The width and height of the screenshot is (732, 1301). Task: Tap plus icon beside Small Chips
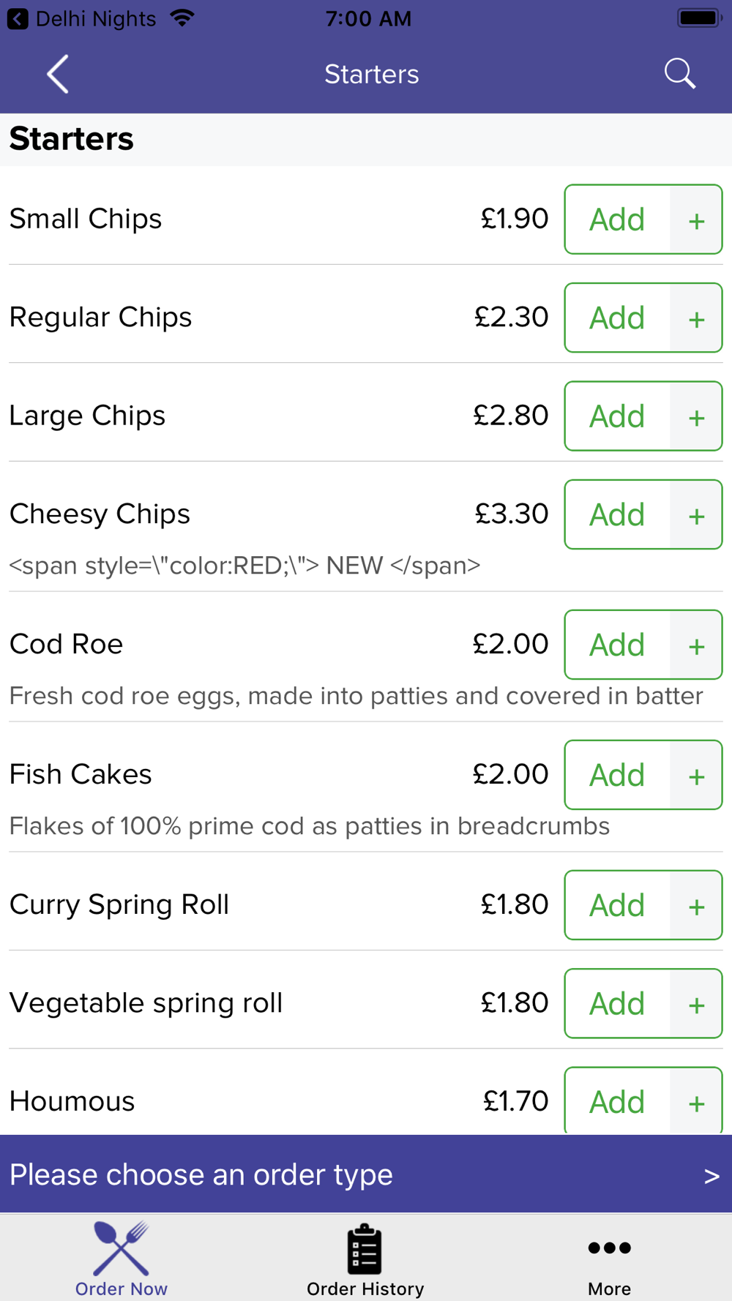pos(696,220)
